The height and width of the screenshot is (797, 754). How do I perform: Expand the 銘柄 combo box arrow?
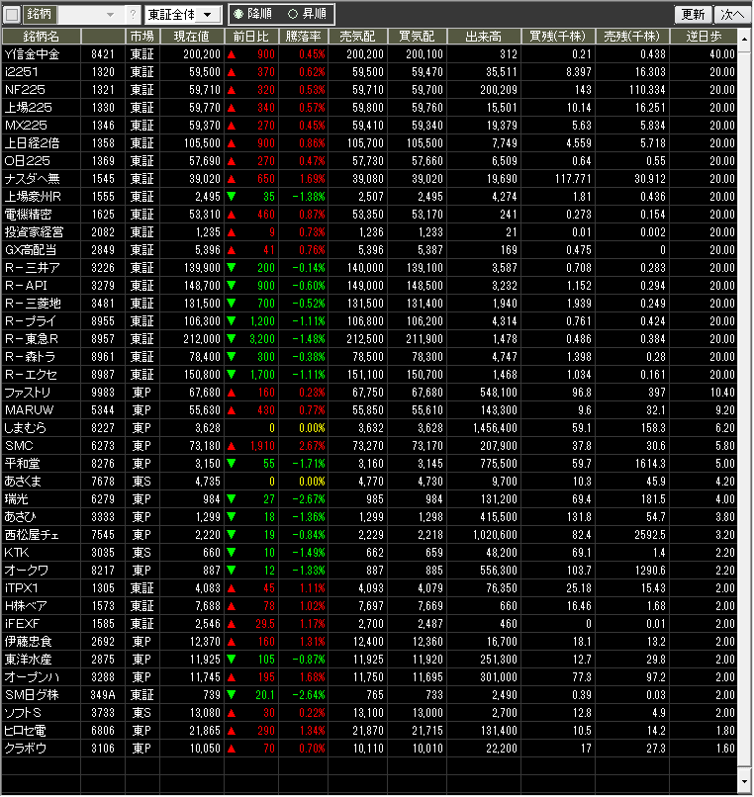coord(109,15)
